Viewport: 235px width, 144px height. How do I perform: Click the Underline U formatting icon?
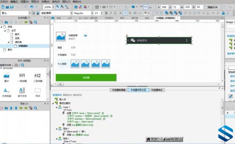click(x=115, y=13)
